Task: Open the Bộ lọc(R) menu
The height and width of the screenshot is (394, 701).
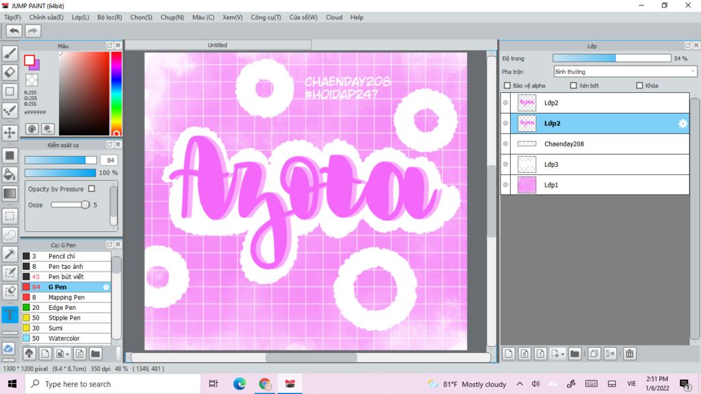Action: (110, 17)
